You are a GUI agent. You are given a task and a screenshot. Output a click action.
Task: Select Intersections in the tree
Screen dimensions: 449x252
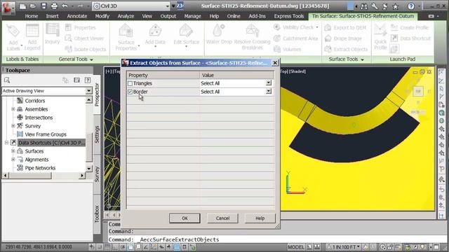click(39, 118)
